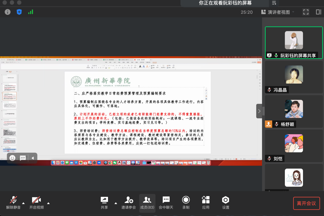Image resolution: width=324 pixels, height=216 pixels.
Task: Open the 会中聊天 chat panel
Action: click(166, 203)
